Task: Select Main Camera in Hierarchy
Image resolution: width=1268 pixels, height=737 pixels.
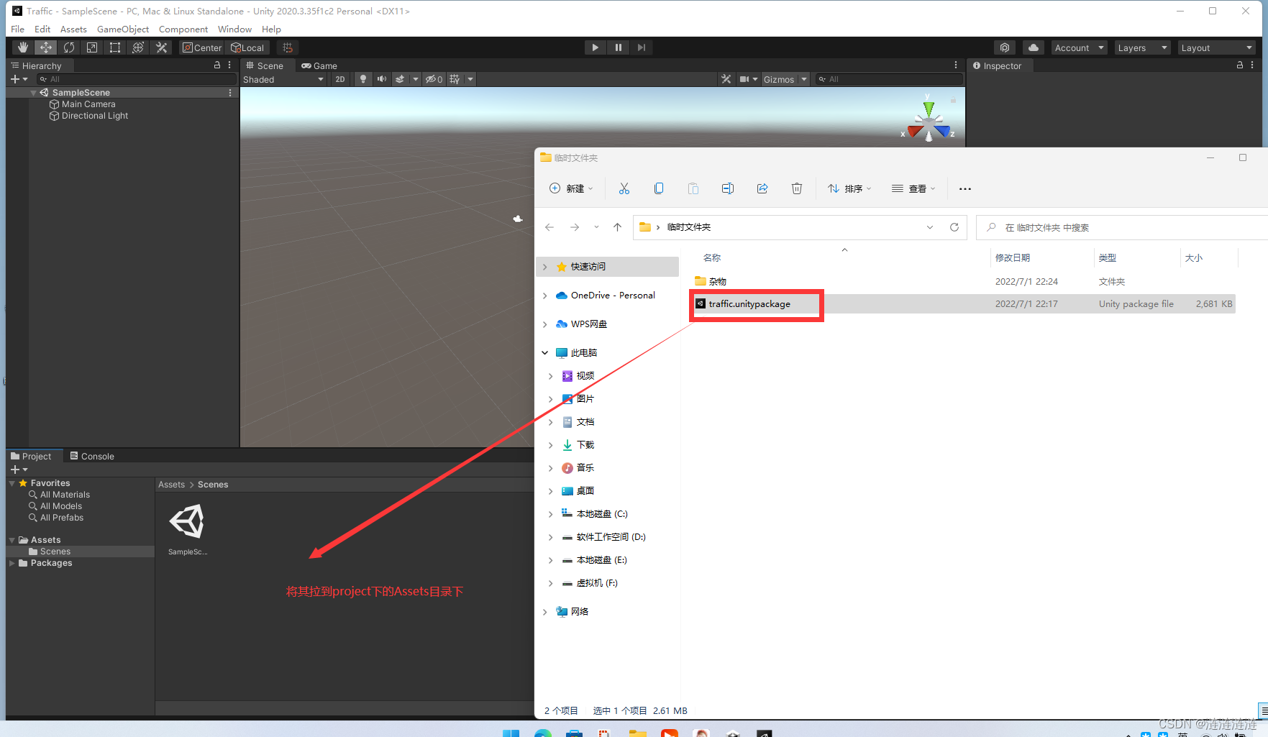Action: click(x=88, y=104)
